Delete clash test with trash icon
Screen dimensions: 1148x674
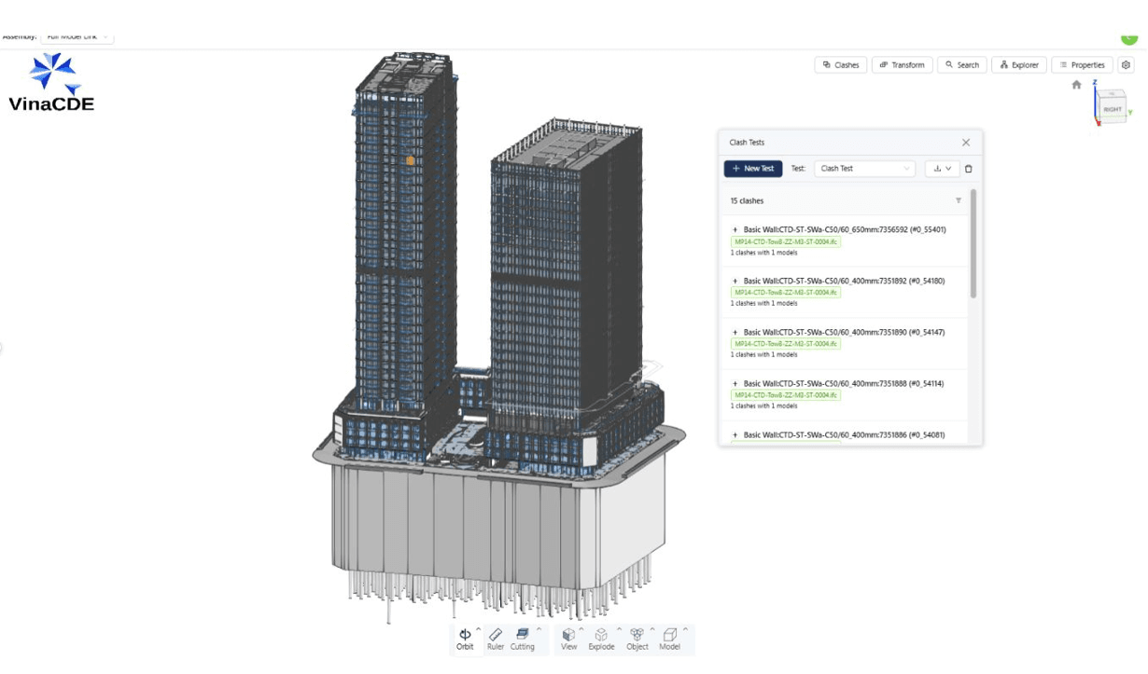968,169
